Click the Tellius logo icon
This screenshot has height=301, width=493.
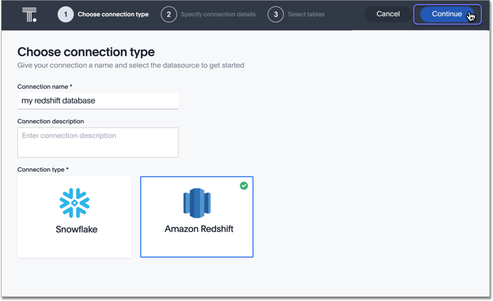28,14
